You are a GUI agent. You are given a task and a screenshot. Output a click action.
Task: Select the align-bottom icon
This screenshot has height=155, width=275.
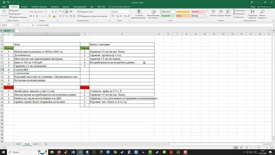click(67, 12)
